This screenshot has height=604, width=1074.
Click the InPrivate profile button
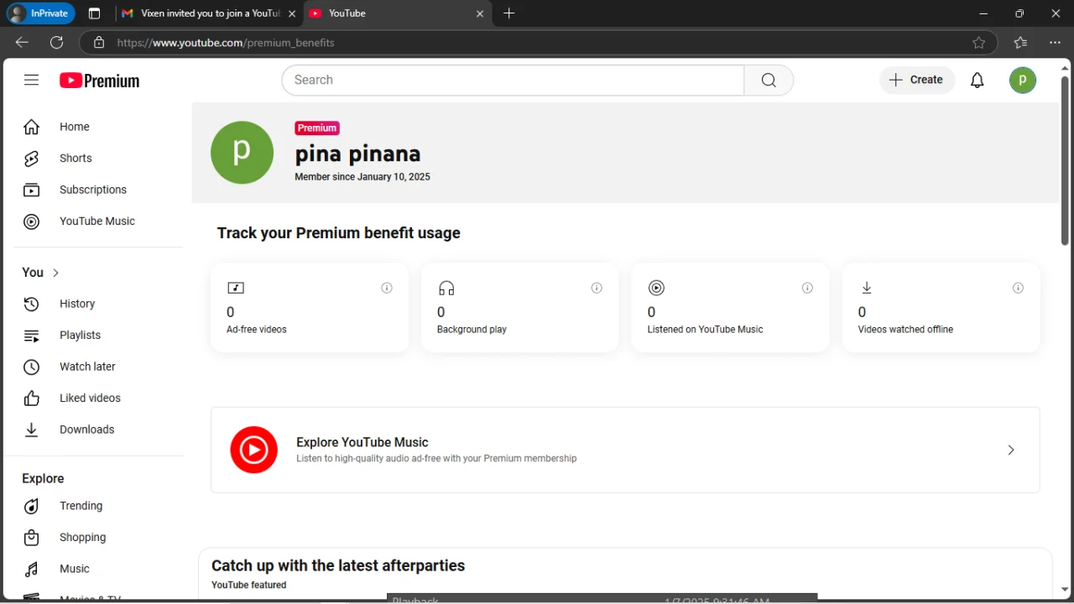40,13
